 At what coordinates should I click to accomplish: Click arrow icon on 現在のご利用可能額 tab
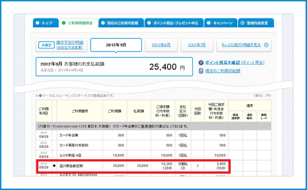(103, 23)
